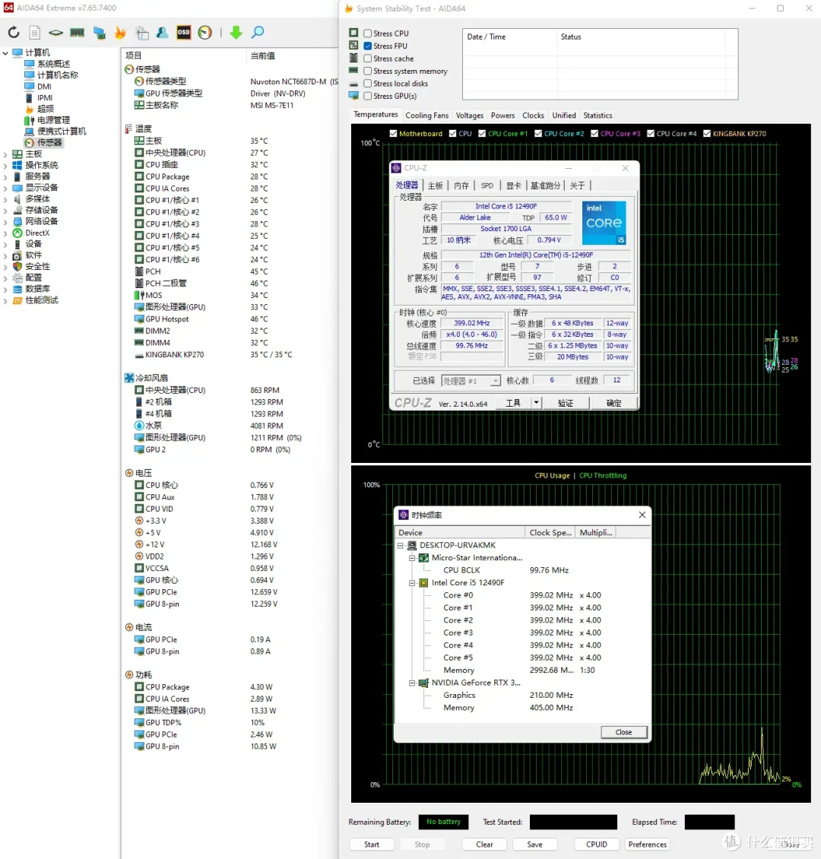Click the OSD panel toolbar icon
The width and height of the screenshot is (821, 859).
pyautogui.click(x=183, y=33)
